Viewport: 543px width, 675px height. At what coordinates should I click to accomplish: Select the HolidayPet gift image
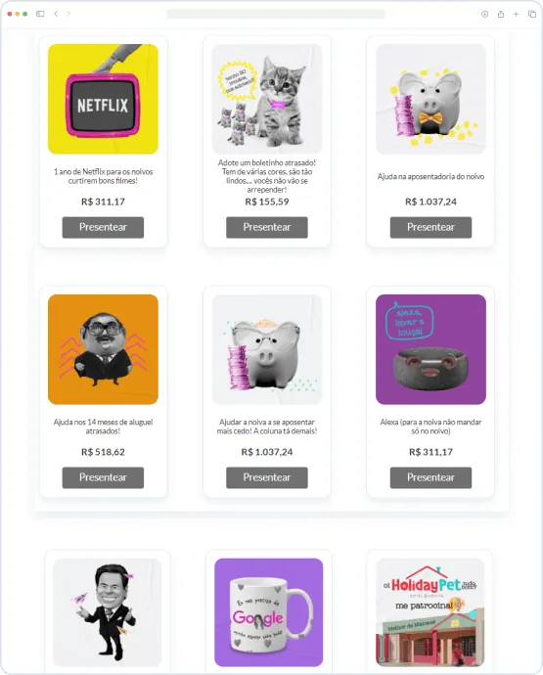pos(430,612)
